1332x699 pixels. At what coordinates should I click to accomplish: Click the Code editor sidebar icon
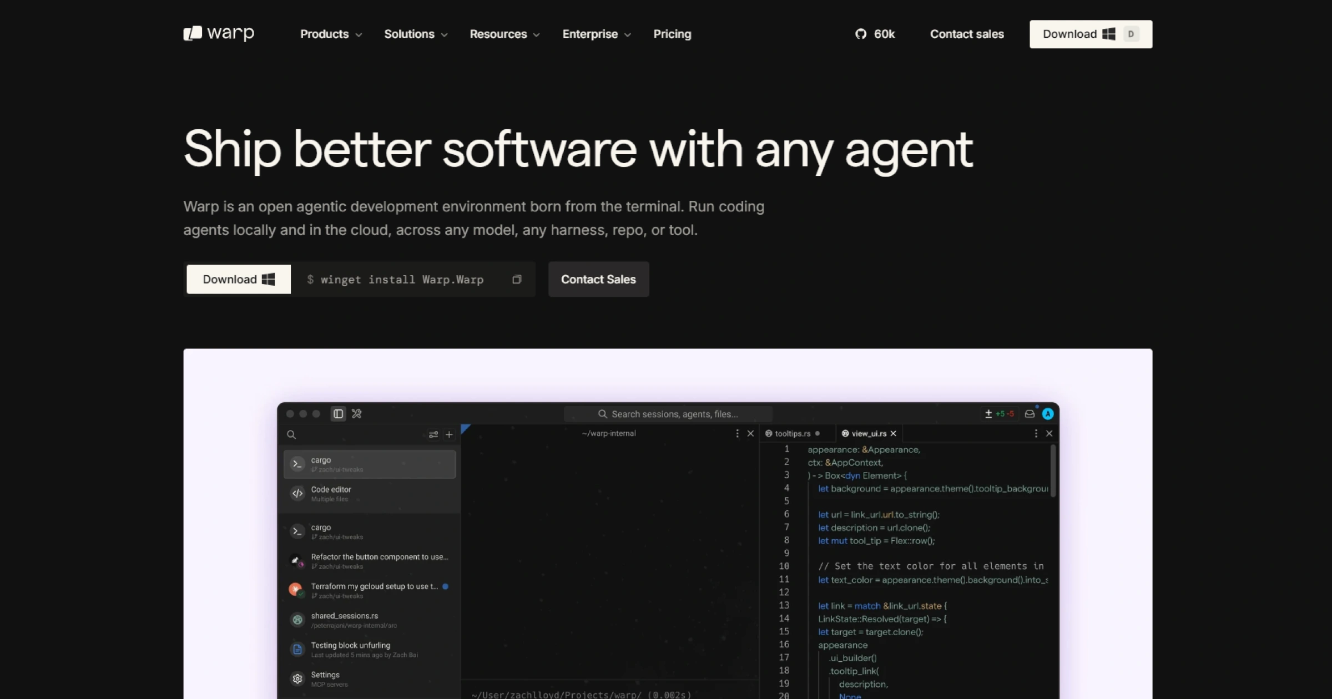pos(297,493)
